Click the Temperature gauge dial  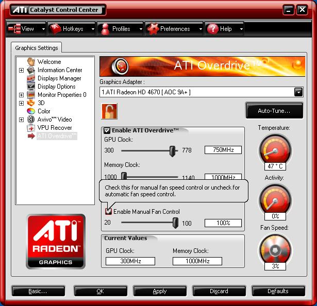275,150
